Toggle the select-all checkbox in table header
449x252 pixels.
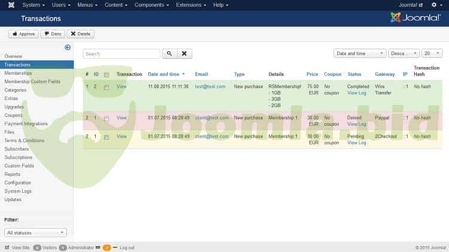coord(107,75)
